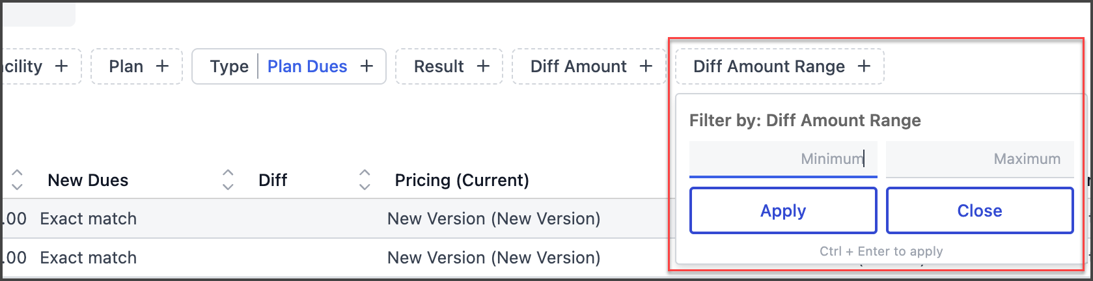This screenshot has height=281, width=1093.
Task: Click the plus icon on Diff Amount filter
Action: pos(646,66)
